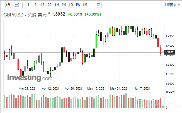Select the 1-minute timeframe
The image size is (182, 113).
point(28,5)
